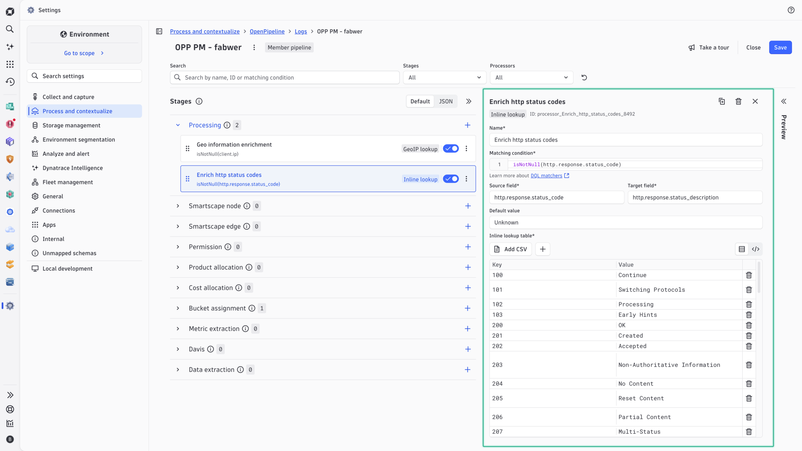Expand the Preview panel double chevron
Screen dimensions: 802x451
click(784, 101)
